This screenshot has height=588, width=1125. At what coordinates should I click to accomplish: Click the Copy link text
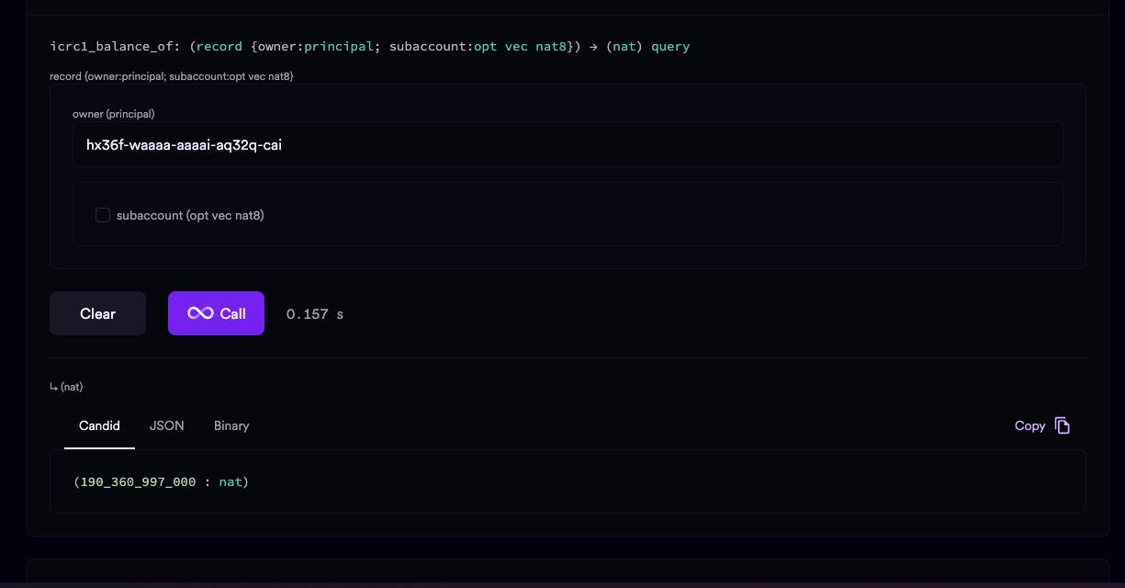tap(1029, 425)
